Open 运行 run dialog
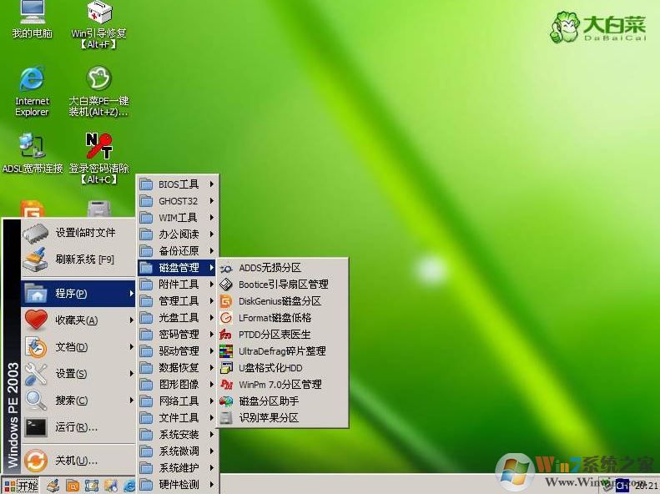This screenshot has height=494, width=660. point(77,427)
